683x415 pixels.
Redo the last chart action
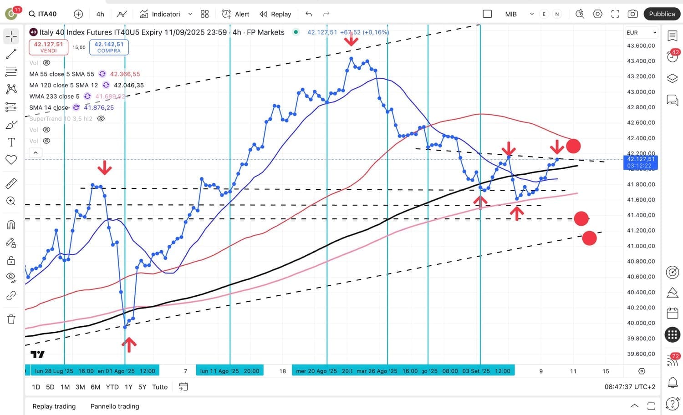coord(326,14)
